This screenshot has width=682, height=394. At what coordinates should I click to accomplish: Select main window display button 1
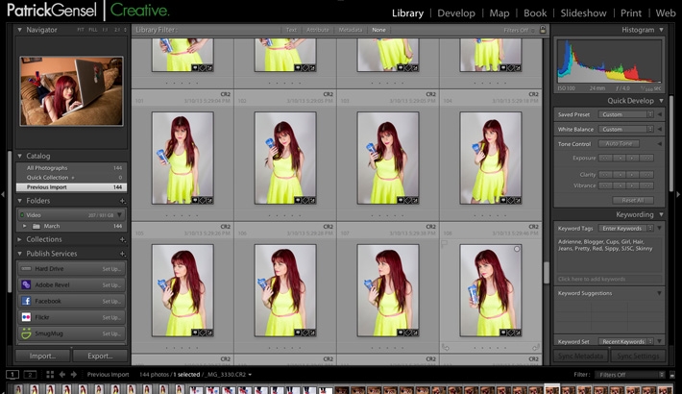pyautogui.click(x=12, y=375)
